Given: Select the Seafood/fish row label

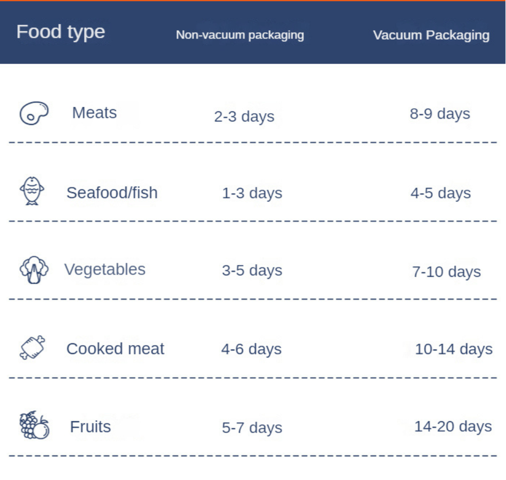Looking at the screenshot, I should click(x=112, y=192).
